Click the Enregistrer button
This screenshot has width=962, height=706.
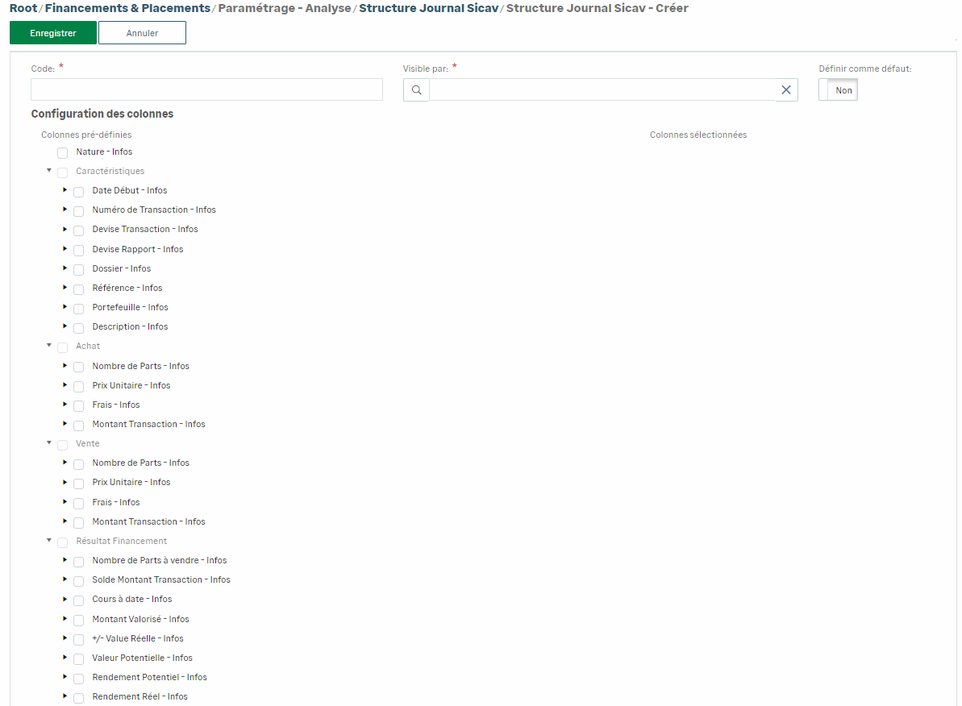point(52,33)
